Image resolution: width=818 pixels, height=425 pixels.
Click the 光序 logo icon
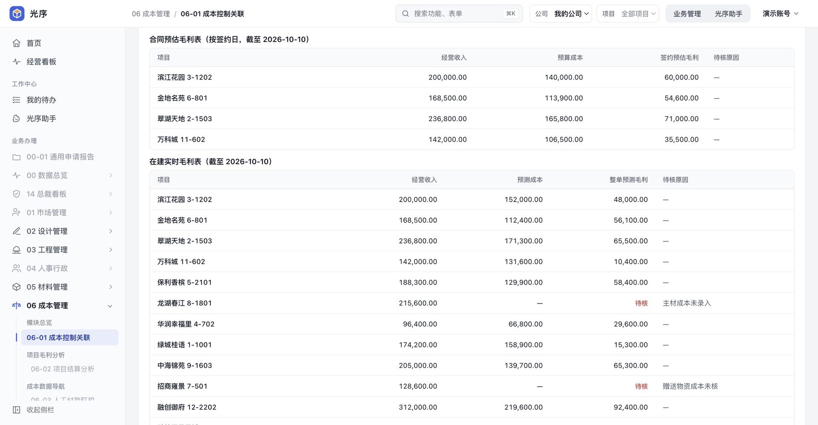coord(17,14)
